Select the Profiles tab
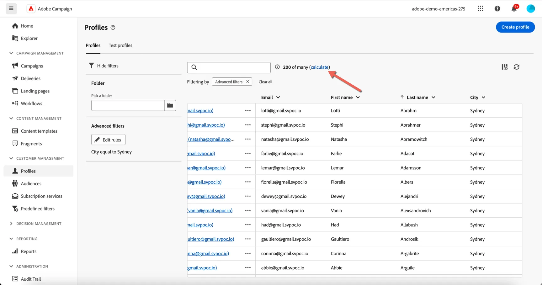Image resolution: width=542 pixels, height=285 pixels. pos(93,45)
